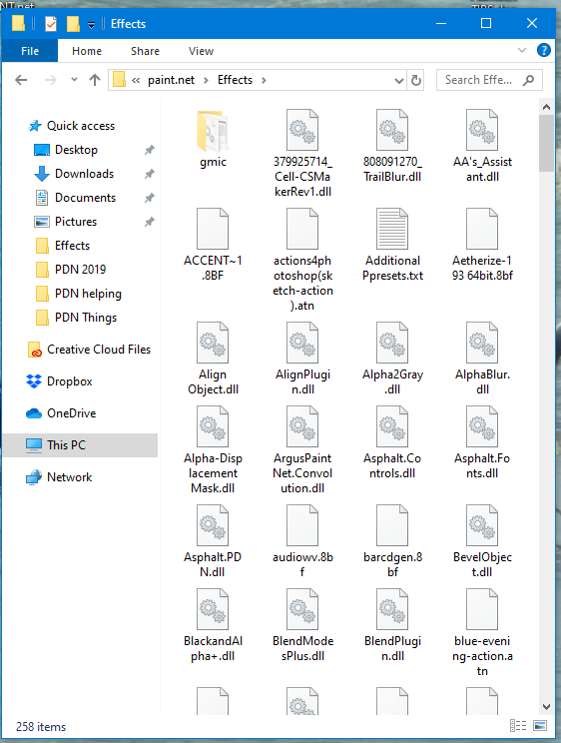561x743 pixels.
Task: Select the AdditionalPpresets.txt file icon
Action: tap(392, 229)
